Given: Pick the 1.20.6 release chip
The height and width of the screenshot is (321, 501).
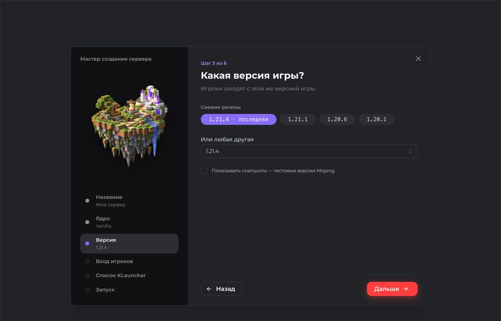Looking at the screenshot, I should 337,119.
